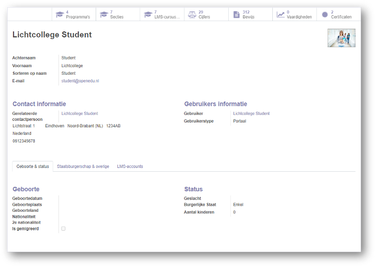Click the balance scale Cijfers icon

192,14
